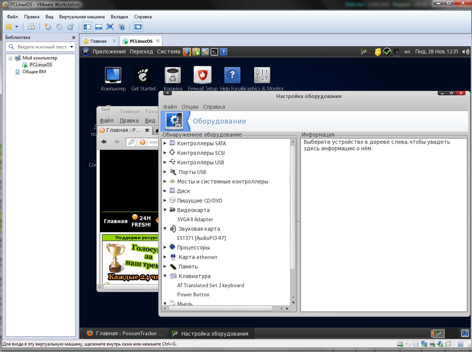Click the date and time clock

[x=436, y=51]
